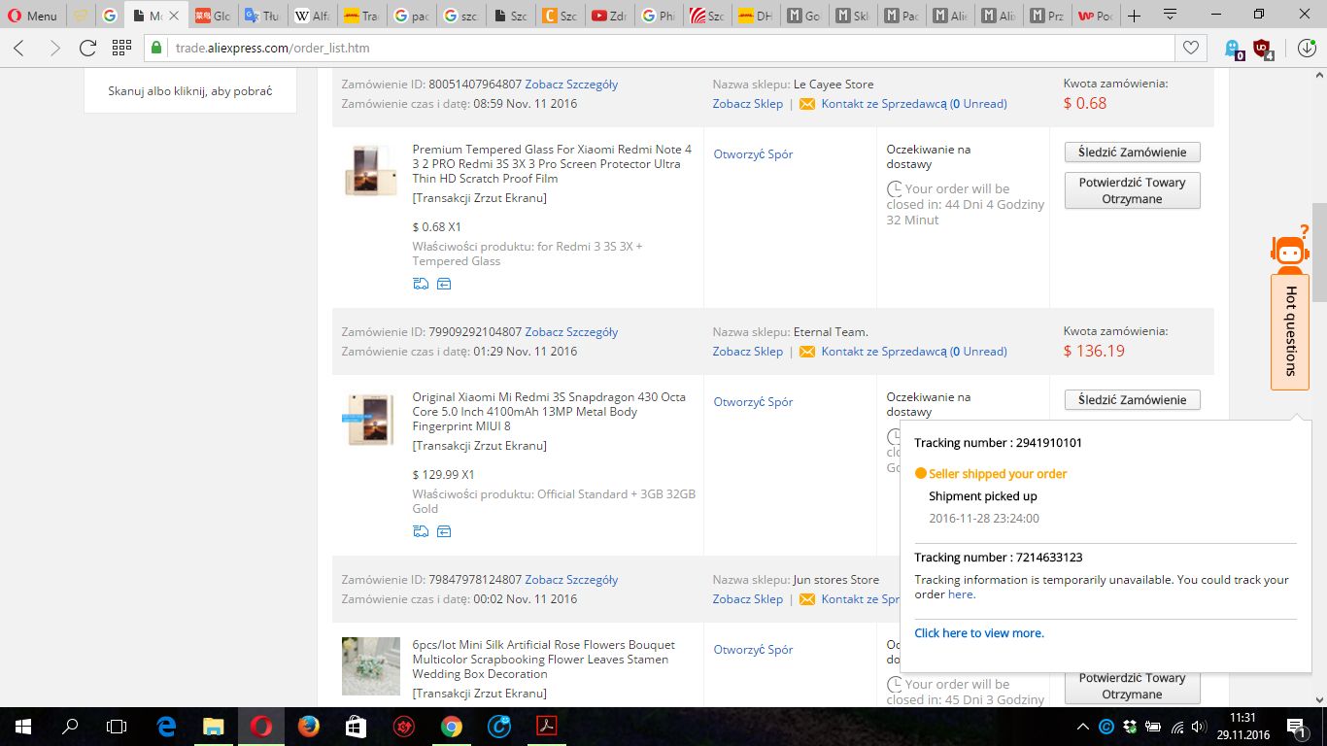The height and width of the screenshot is (746, 1327).
Task: Click the address bar showing trade.aliexpress.com
Action: 661,48
